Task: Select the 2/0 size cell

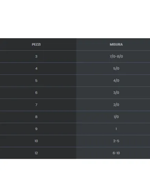Action: point(116,105)
